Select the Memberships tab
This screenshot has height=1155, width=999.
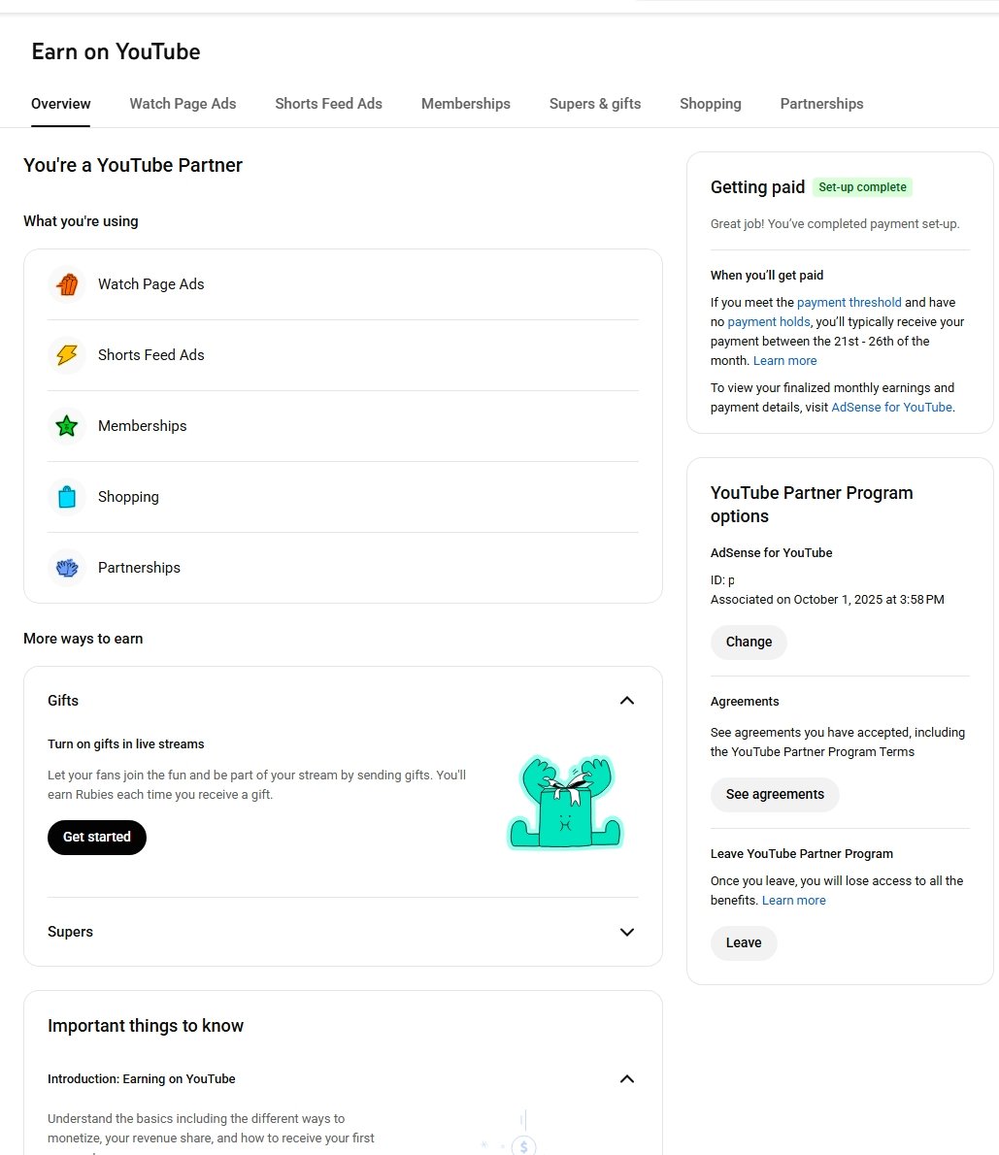(466, 104)
